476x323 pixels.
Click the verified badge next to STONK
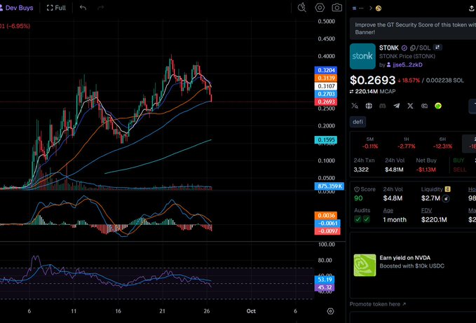(404, 48)
